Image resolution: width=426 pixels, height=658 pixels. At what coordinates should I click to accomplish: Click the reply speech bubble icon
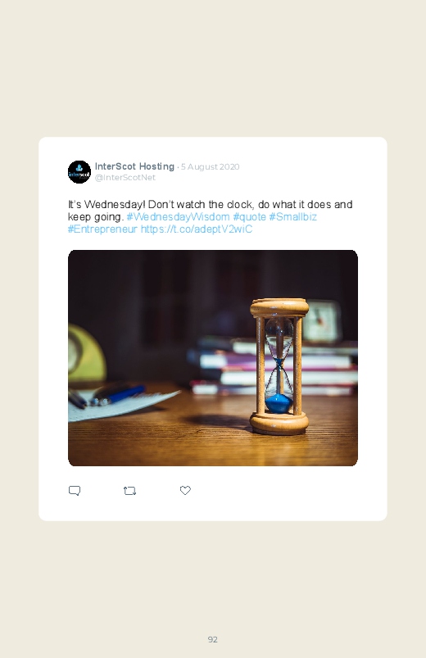[75, 491]
